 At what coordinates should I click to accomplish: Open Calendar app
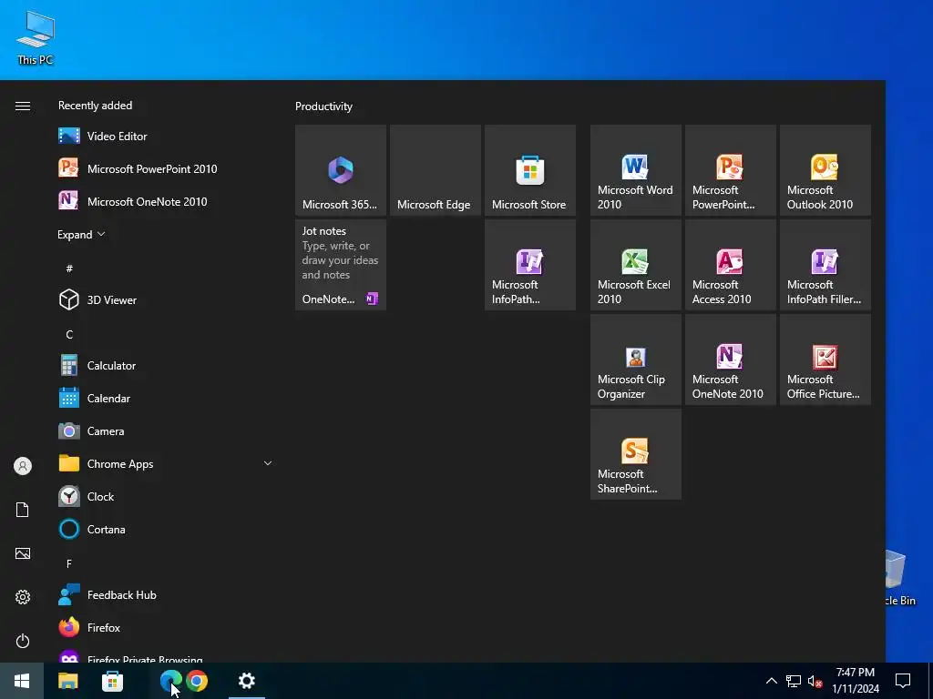click(x=164, y=399)
